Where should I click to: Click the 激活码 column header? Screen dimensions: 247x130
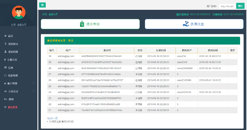coord(107,50)
